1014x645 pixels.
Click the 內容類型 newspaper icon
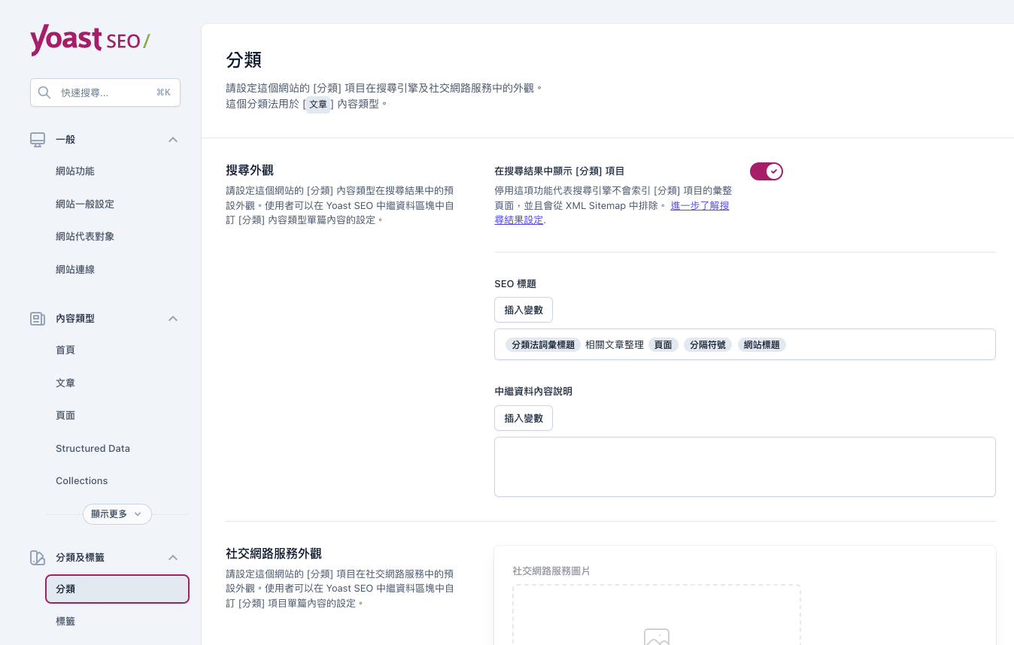point(38,319)
